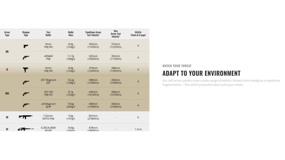Click the Match Your Threat subtitle
This screenshot has width=285, height=160.
click(x=177, y=66)
